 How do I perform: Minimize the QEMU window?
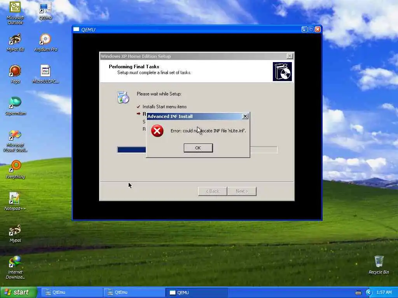pos(304,29)
